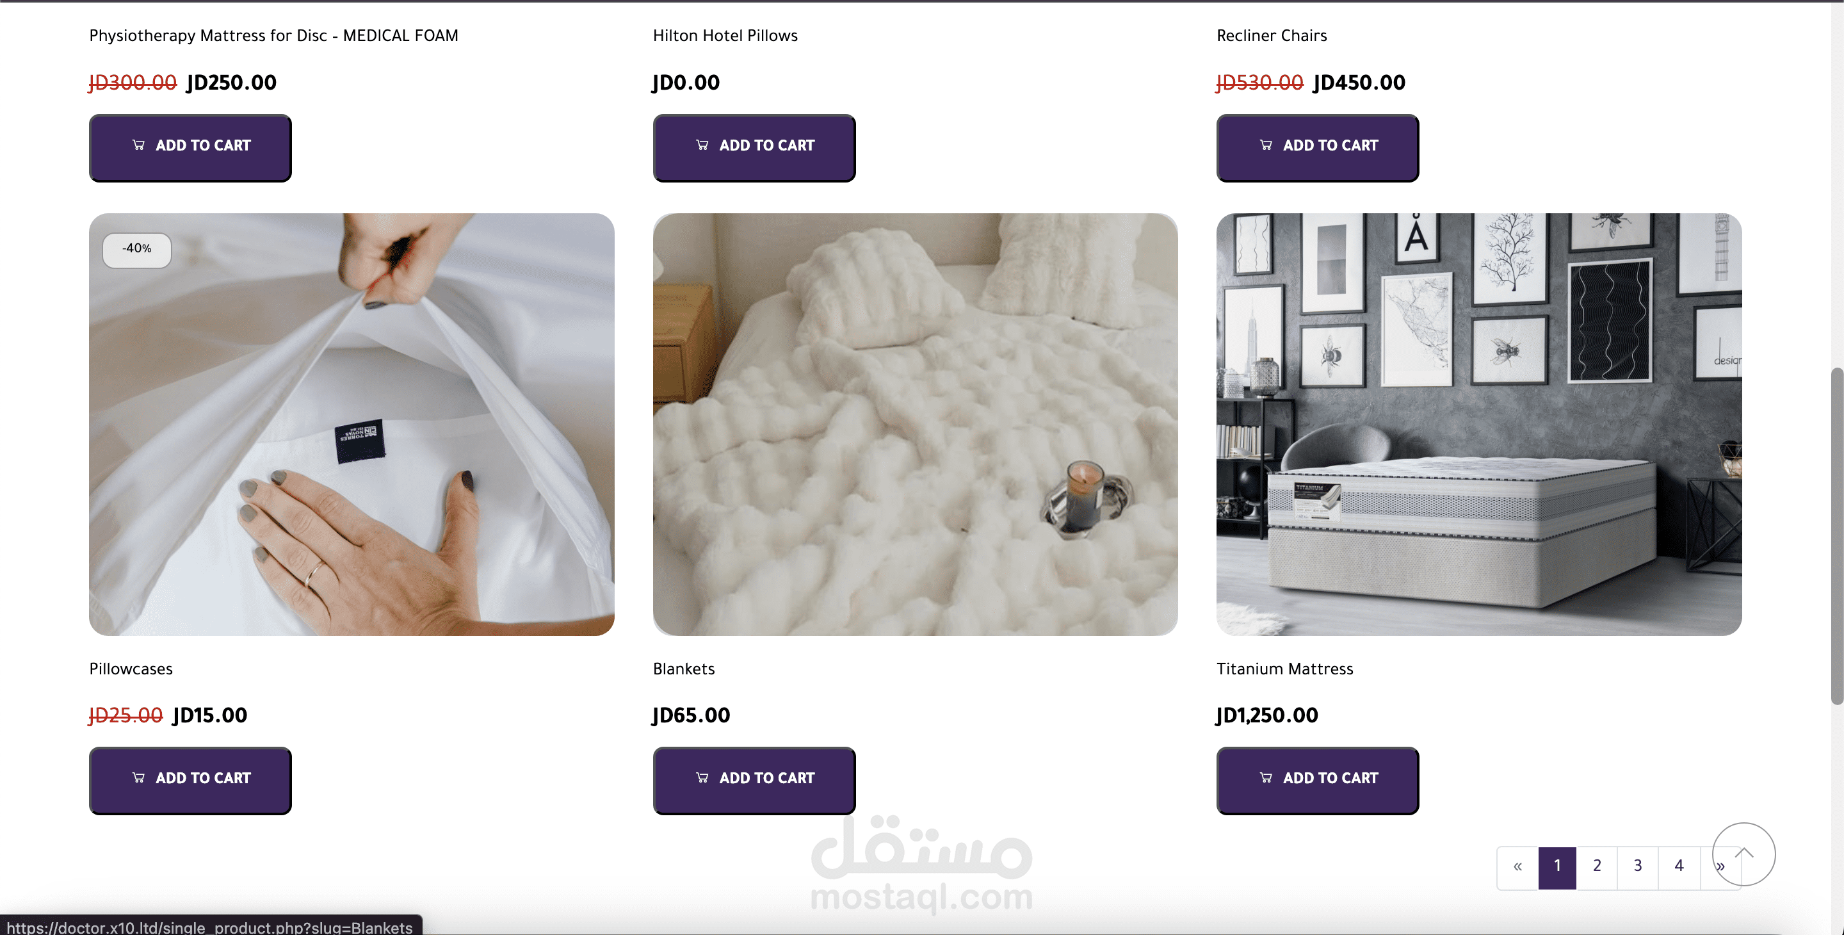Click cart icon on Recliner Chairs button
Viewport: 1844px width, 935px height.
[x=1266, y=145]
